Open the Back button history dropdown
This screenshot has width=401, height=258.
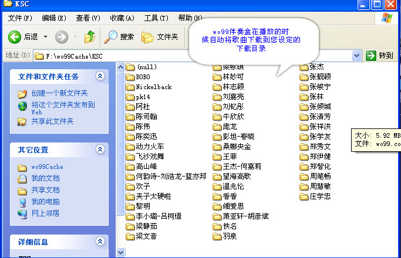[45, 37]
